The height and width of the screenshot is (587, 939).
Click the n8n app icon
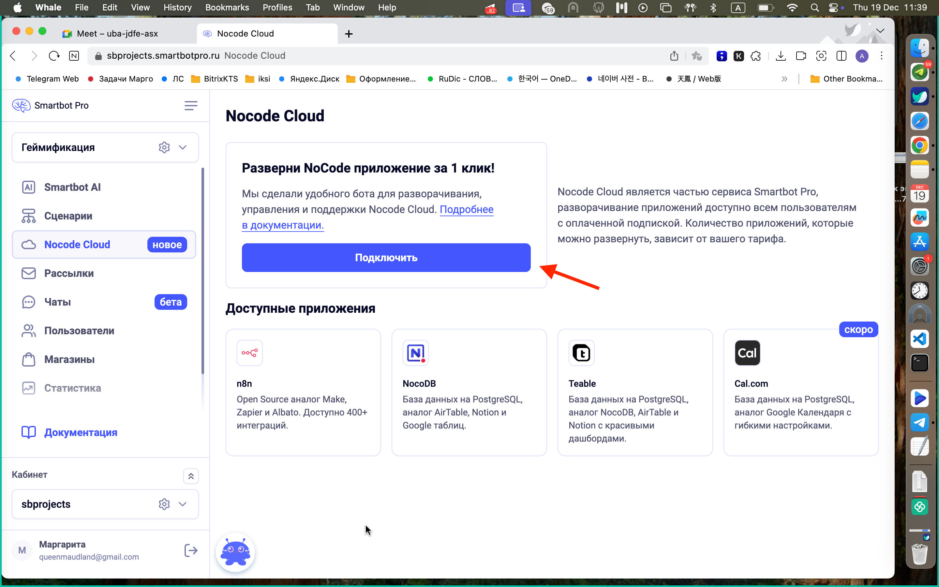249,353
